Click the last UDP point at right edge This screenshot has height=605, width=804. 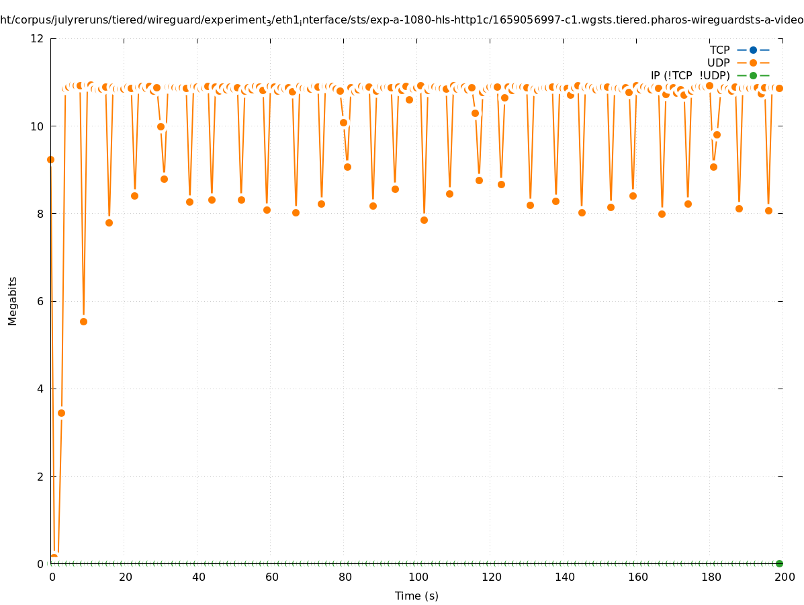tap(779, 88)
